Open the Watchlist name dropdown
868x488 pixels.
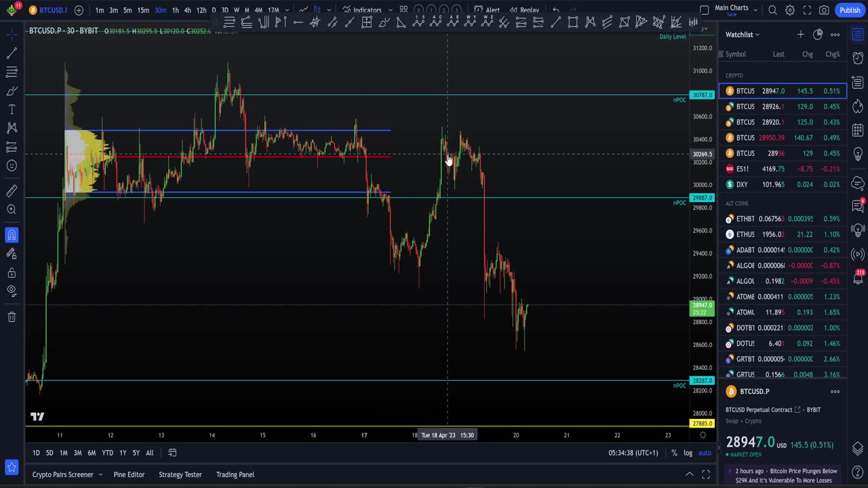coord(743,35)
